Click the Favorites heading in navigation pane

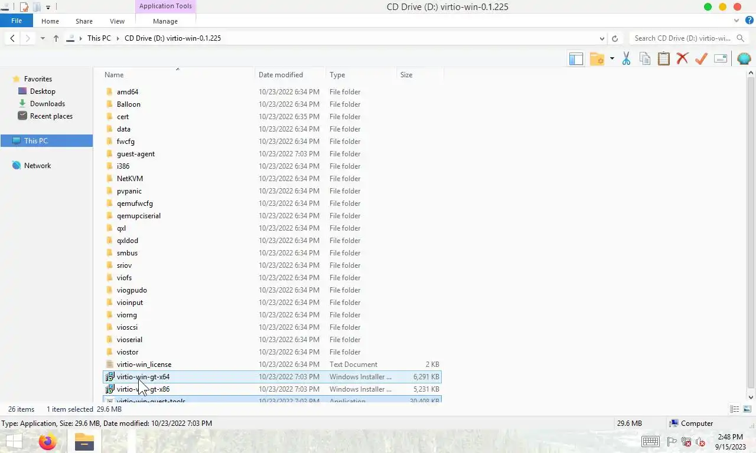[38, 79]
